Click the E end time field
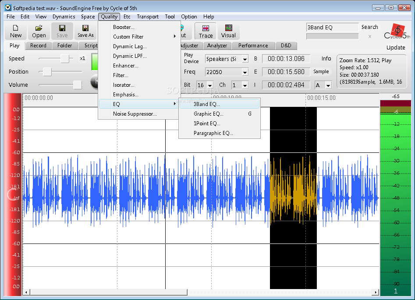 pyautogui.click(x=286, y=72)
